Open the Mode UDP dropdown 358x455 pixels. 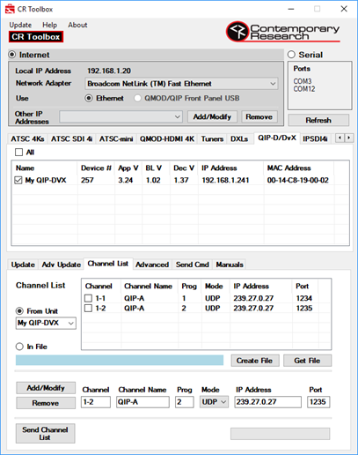(x=214, y=402)
